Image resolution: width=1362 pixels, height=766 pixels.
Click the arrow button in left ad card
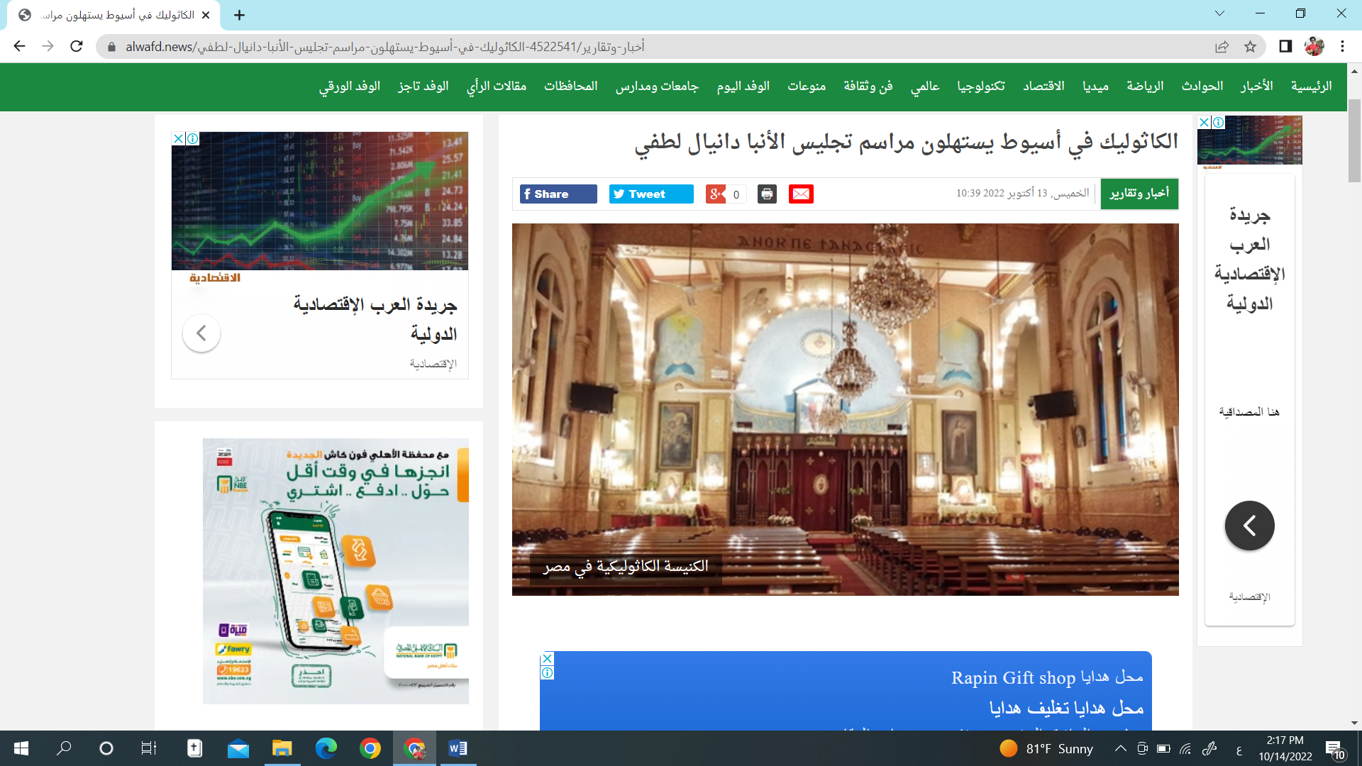point(201,333)
